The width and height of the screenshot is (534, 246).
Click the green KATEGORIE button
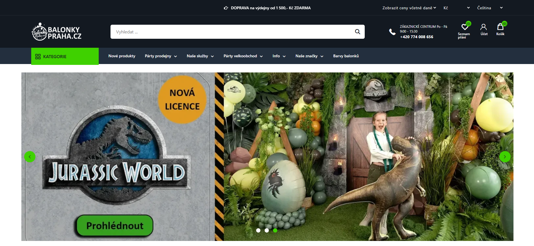click(65, 56)
